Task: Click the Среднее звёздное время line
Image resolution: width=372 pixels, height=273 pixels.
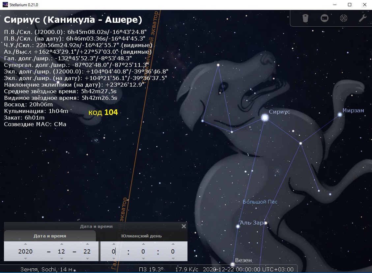Action: [60, 91]
